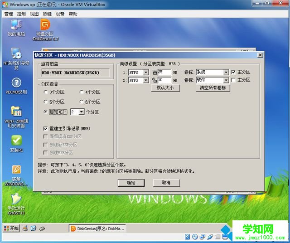The height and width of the screenshot is (243, 290).
Task: Open the 视图 menu in VirtualBox
Action: tap(34, 14)
